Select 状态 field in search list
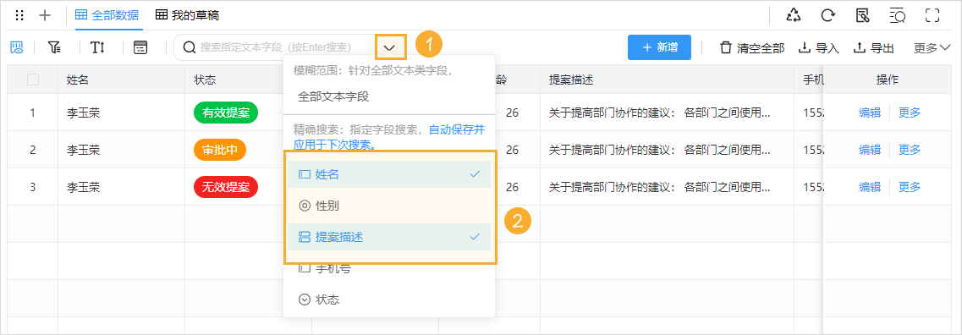 389,299
